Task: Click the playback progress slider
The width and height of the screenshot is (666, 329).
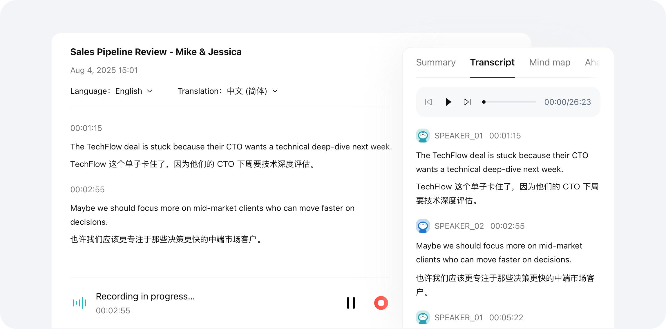Action: point(508,102)
